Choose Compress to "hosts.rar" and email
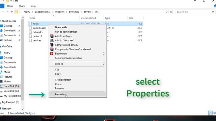 tap(73, 49)
